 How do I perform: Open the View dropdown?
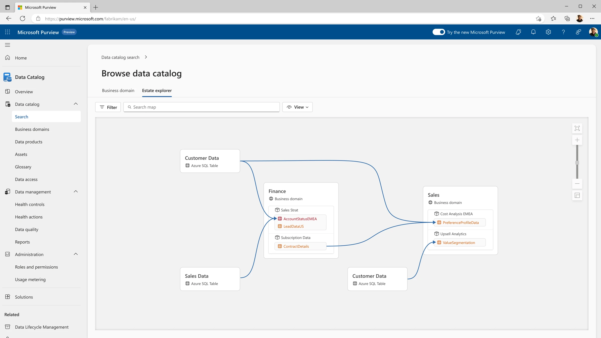(x=297, y=107)
